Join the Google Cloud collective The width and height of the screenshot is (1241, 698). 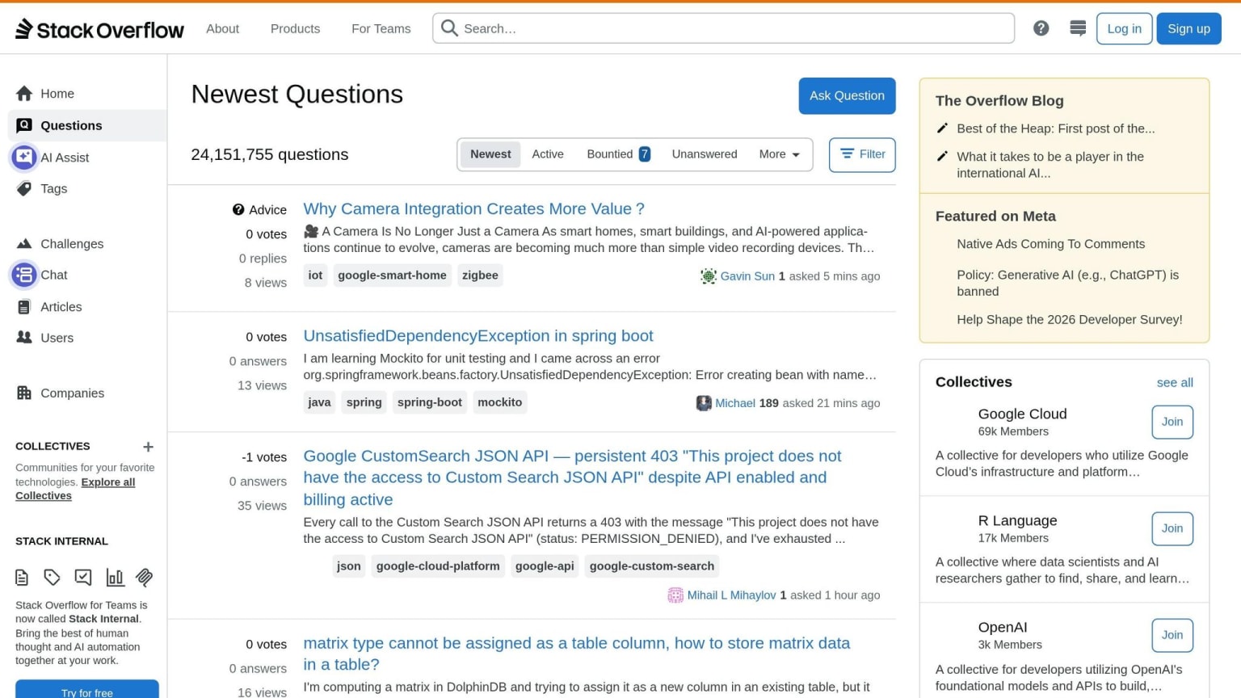(1172, 422)
